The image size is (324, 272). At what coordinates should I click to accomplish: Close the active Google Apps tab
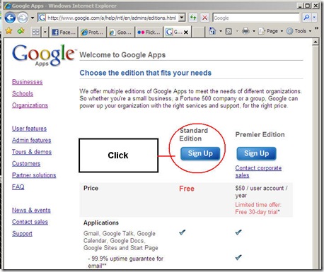[186, 32]
